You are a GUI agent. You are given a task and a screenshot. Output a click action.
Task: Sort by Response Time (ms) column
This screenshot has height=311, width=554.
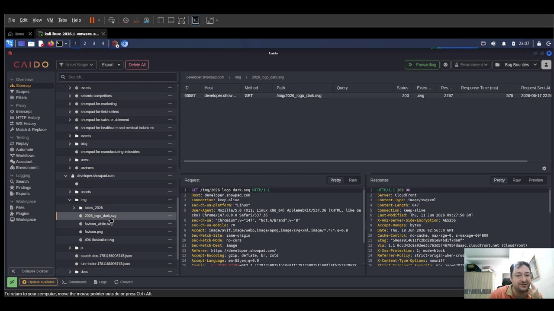point(479,88)
